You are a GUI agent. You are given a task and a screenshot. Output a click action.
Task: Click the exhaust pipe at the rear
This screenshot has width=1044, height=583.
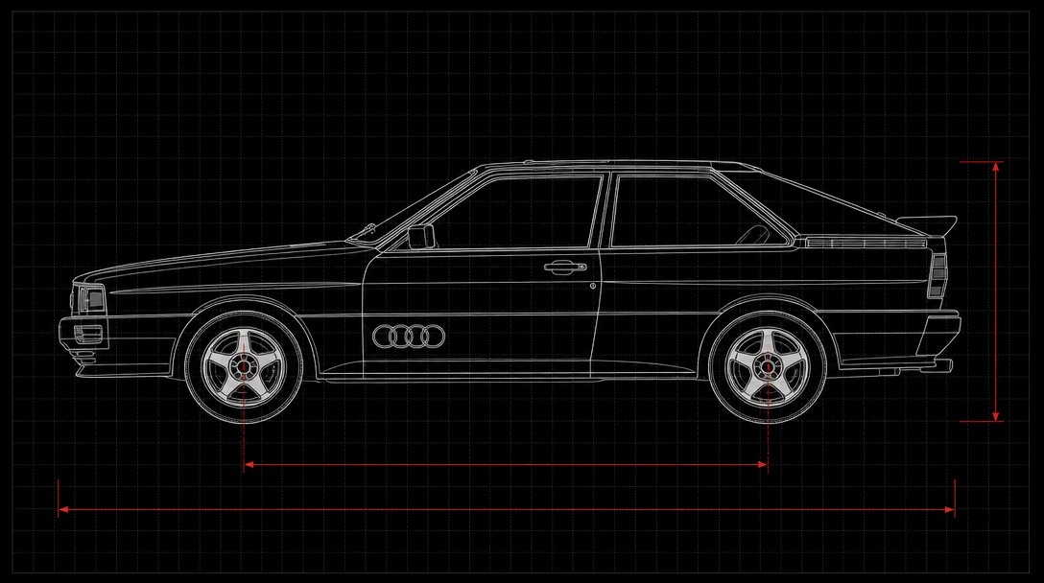click(935, 365)
